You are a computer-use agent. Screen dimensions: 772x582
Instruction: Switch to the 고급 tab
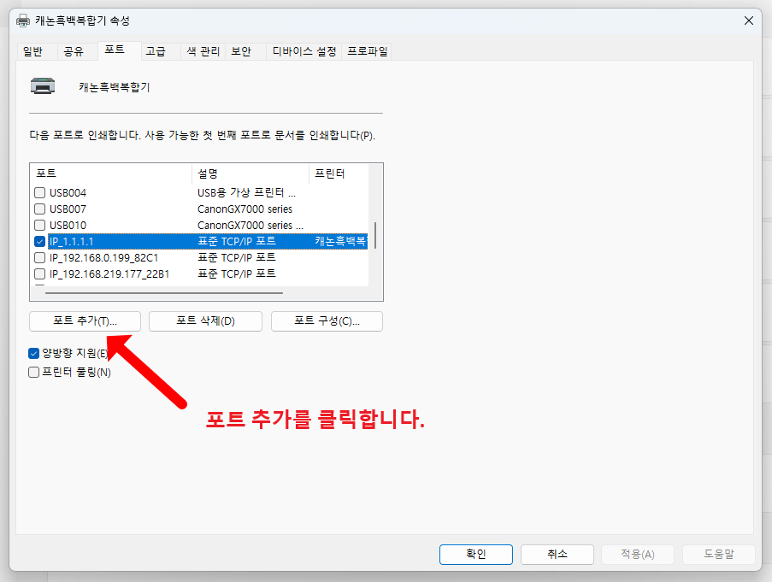click(x=157, y=51)
